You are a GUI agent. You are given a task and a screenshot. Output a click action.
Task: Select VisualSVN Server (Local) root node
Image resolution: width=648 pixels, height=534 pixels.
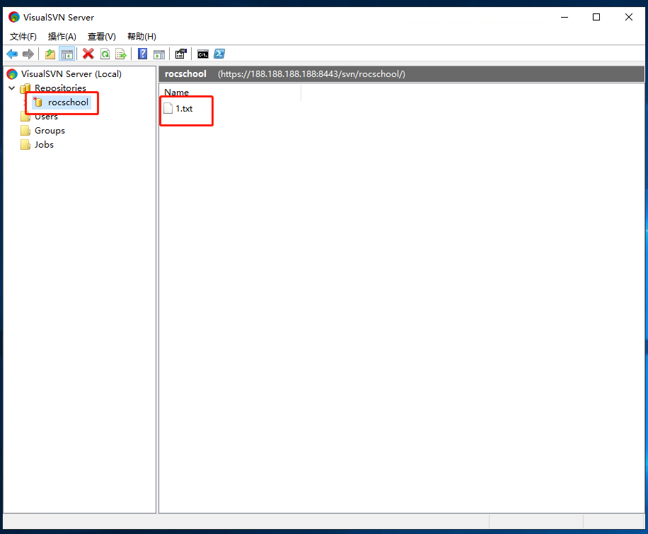pyautogui.click(x=71, y=74)
